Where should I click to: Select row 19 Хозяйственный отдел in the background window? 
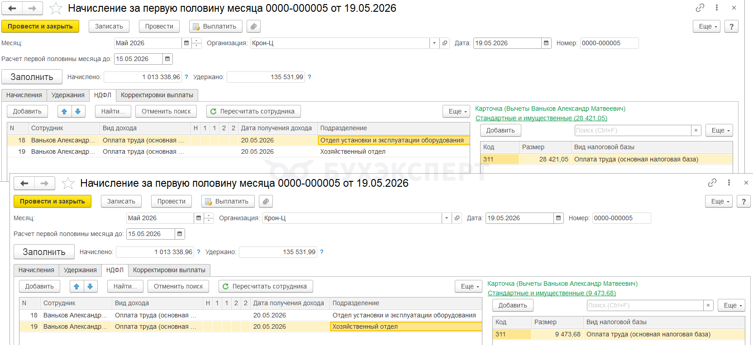(238, 151)
